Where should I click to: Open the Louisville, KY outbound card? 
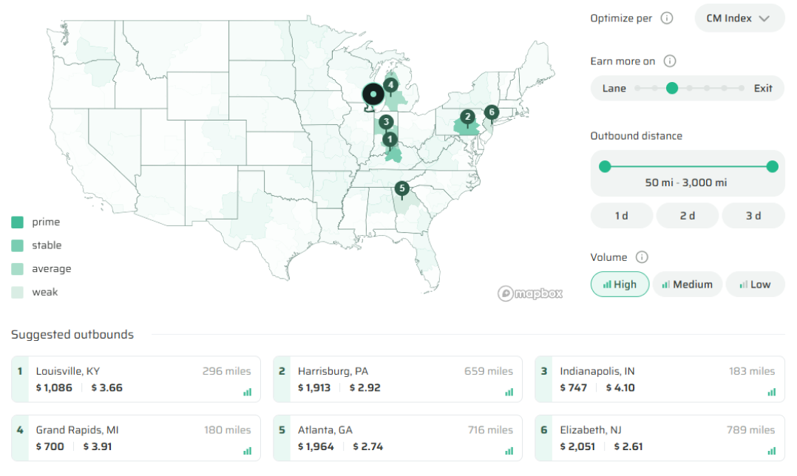pyautogui.click(x=136, y=379)
